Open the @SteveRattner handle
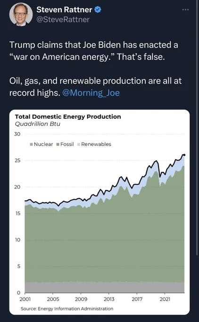Viewport: 199px width, 322px height. click(63, 19)
